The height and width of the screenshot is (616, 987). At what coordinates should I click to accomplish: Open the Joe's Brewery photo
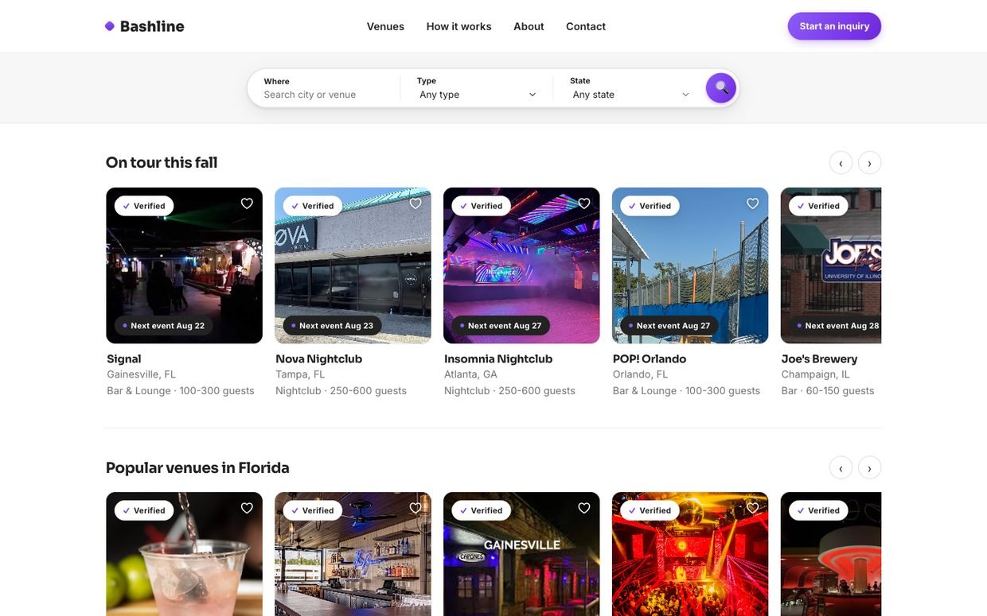[831, 265]
